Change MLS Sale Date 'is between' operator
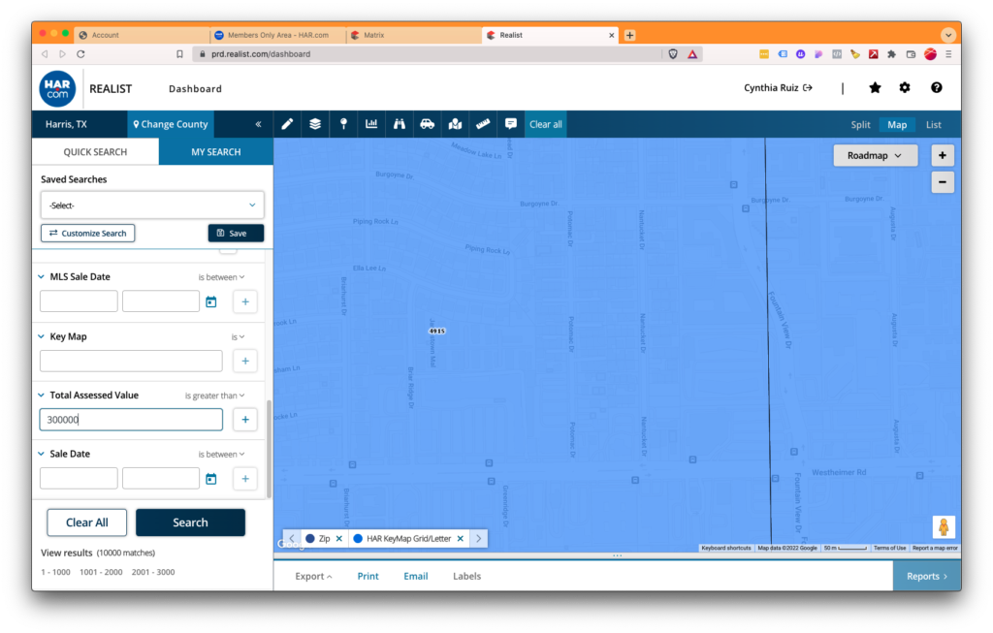The image size is (993, 633). coord(221,277)
